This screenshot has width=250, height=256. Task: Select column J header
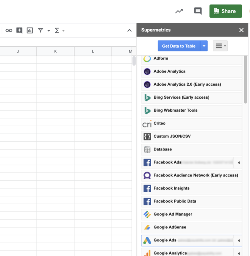tap(18, 51)
